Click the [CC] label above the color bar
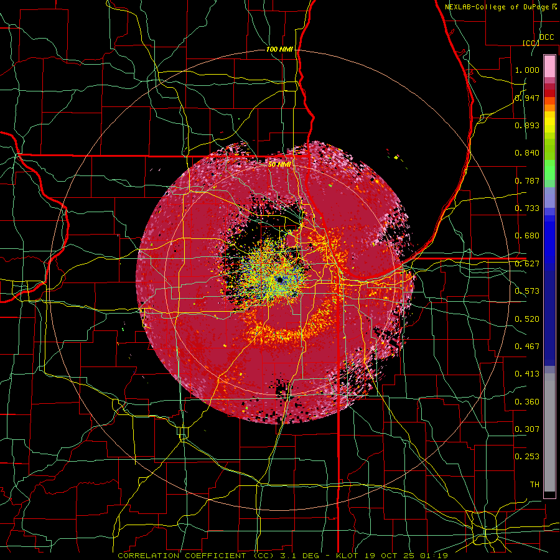 click(531, 43)
